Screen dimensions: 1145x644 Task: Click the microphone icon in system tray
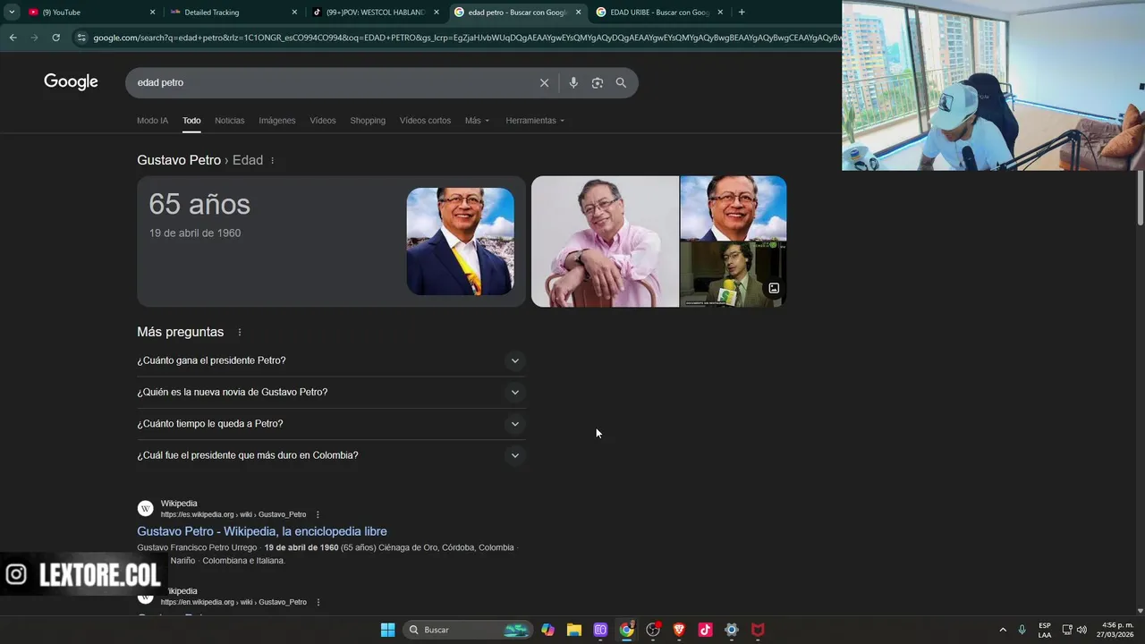pyautogui.click(x=1022, y=630)
